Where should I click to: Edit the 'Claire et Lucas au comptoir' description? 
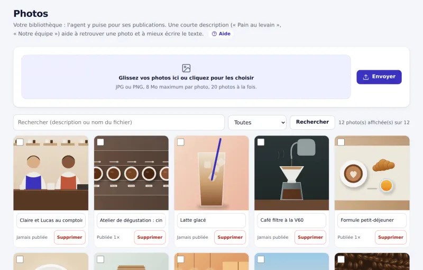pyautogui.click(x=51, y=220)
